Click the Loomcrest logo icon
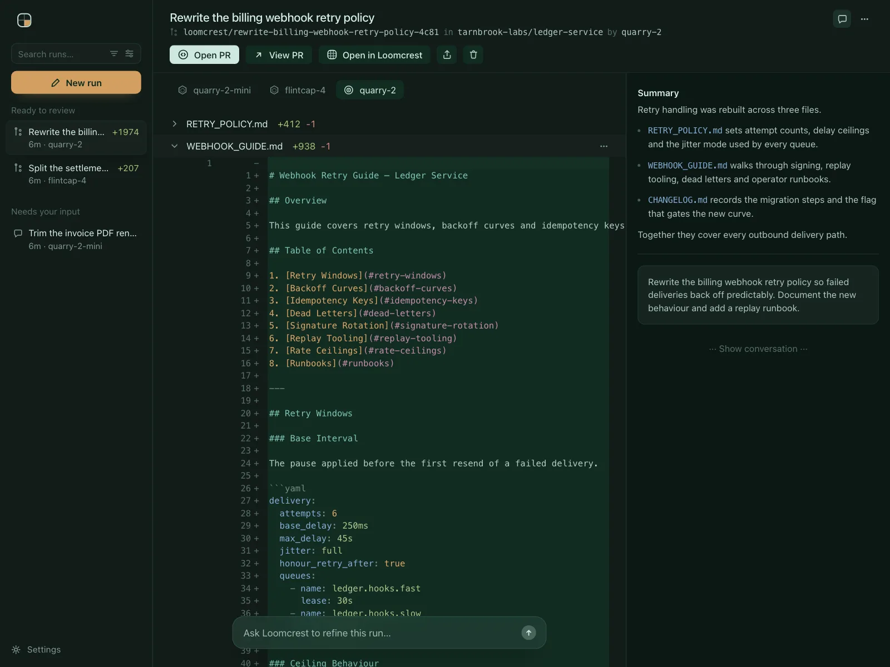The image size is (890, 667). pyautogui.click(x=24, y=21)
